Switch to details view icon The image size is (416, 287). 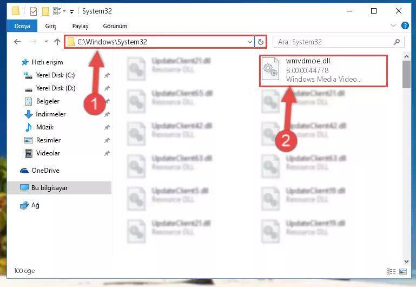pyautogui.click(x=391, y=271)
